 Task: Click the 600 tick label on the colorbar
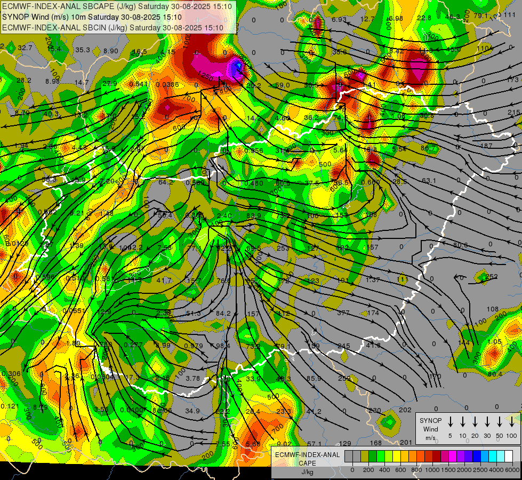click(x=400, y=470)
